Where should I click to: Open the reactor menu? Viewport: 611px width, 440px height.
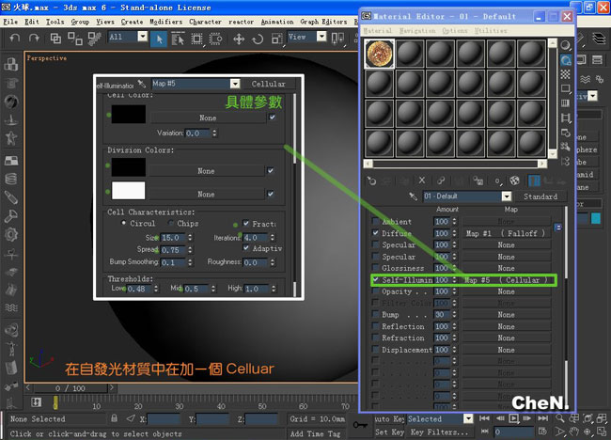242,22
